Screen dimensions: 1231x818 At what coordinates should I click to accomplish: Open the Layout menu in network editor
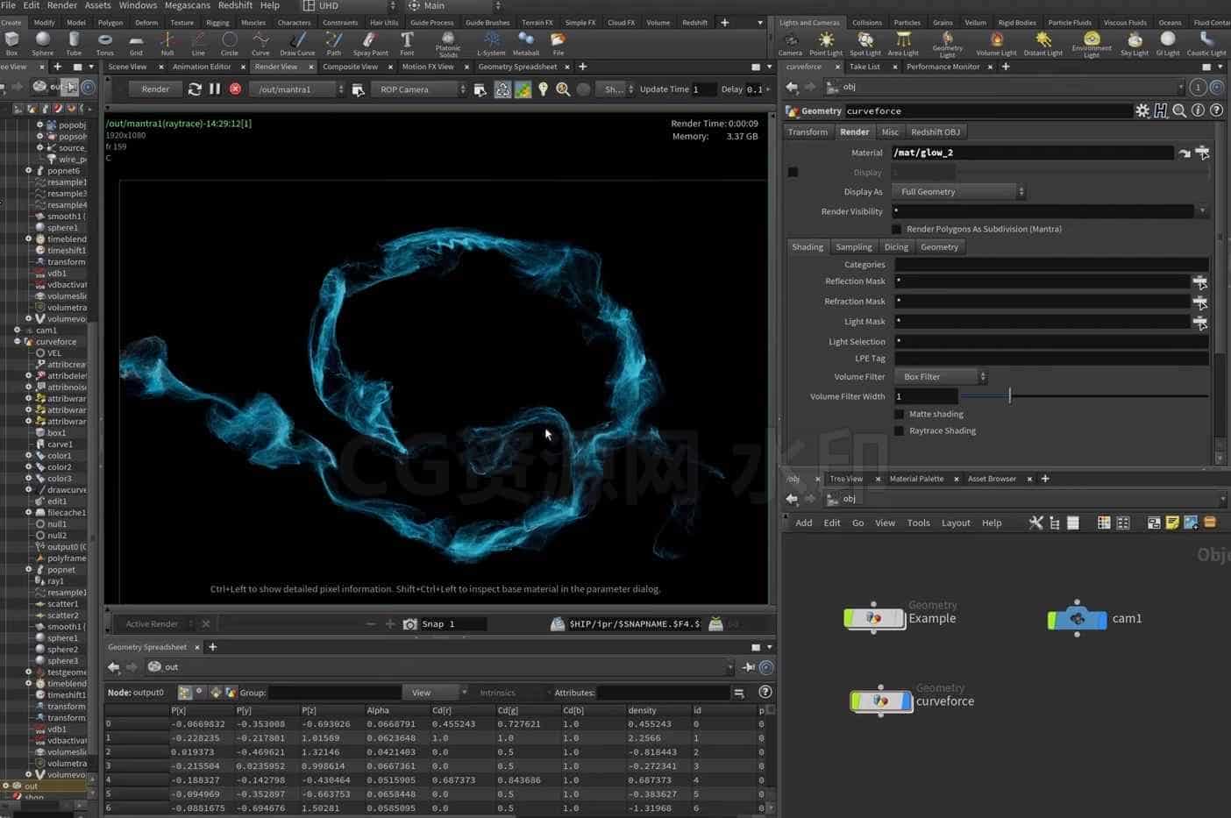point(956,523)
